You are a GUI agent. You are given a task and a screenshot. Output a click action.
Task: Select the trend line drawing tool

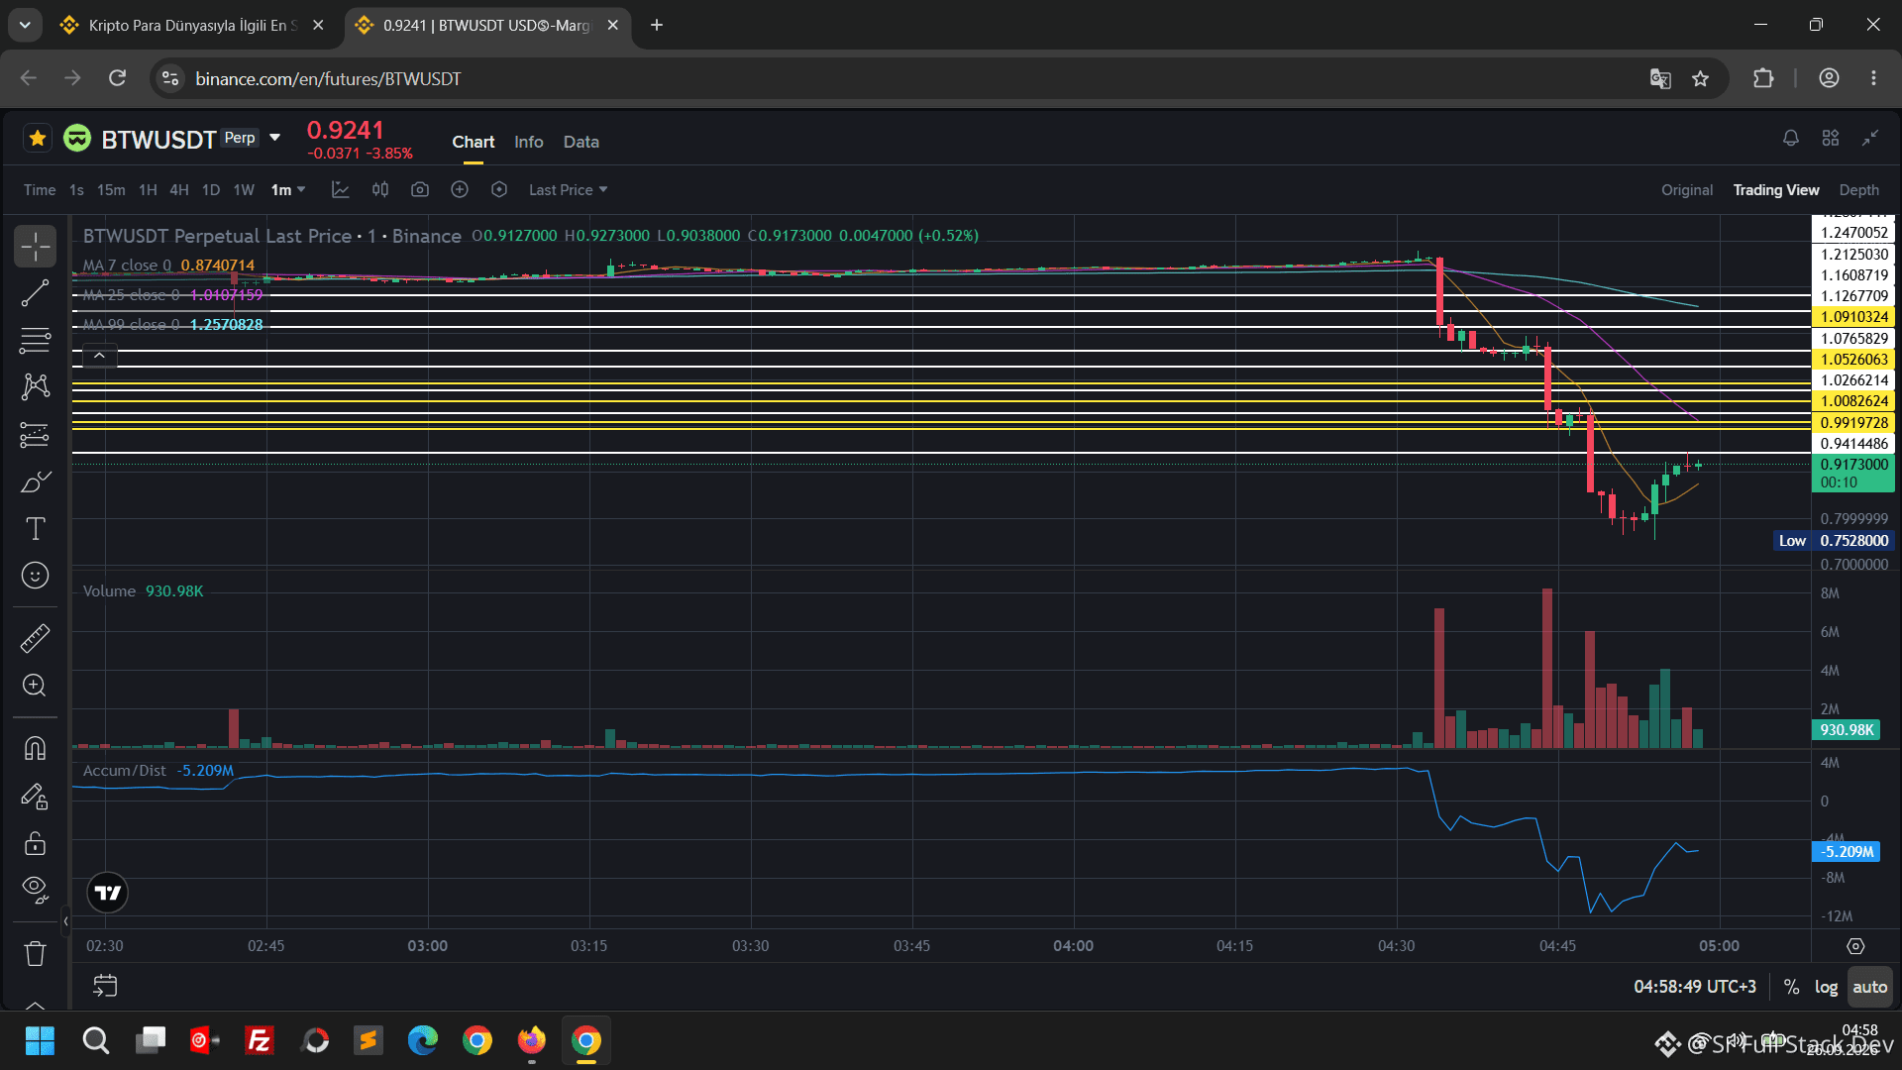[35, 293]
